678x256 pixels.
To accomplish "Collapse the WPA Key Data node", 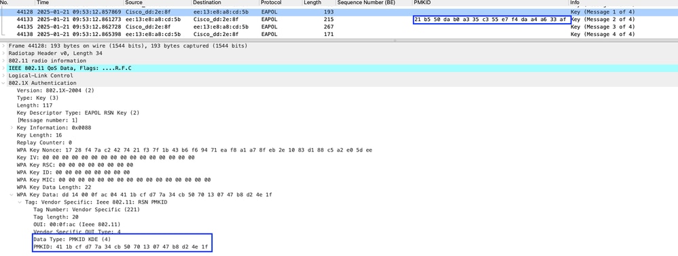I will tap(12, 195).
